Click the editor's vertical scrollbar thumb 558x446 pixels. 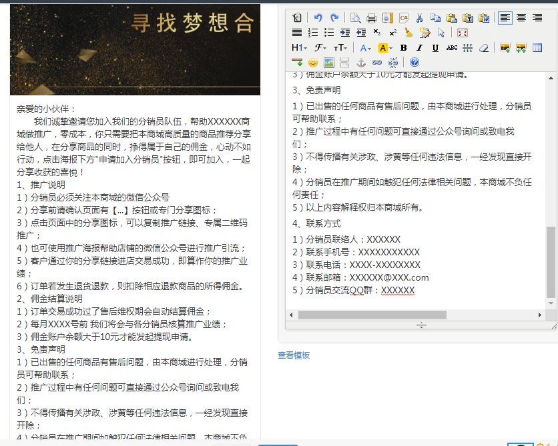click(551, 261)
